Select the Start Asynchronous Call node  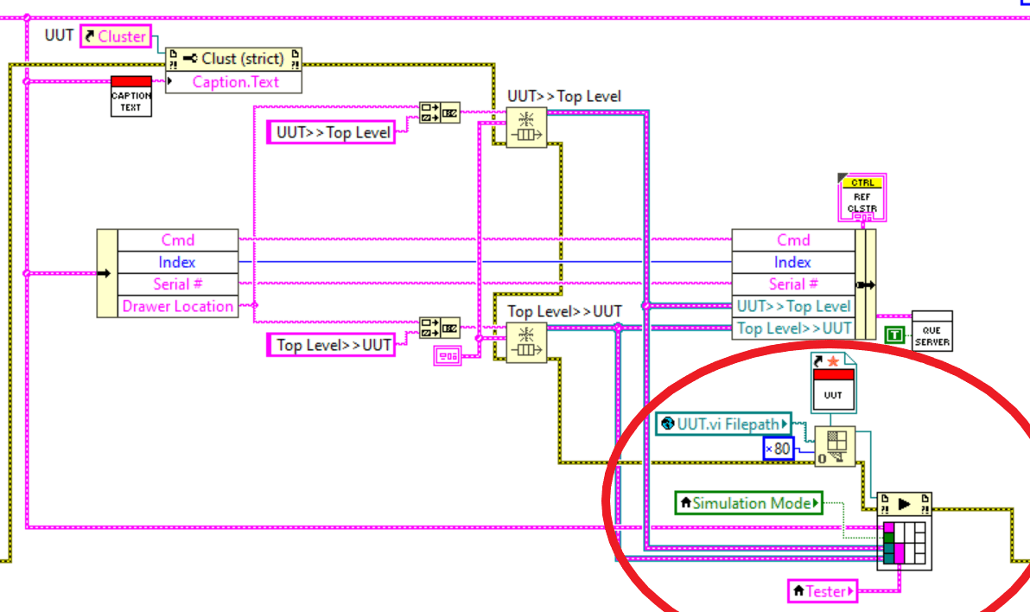click(905, 532)
